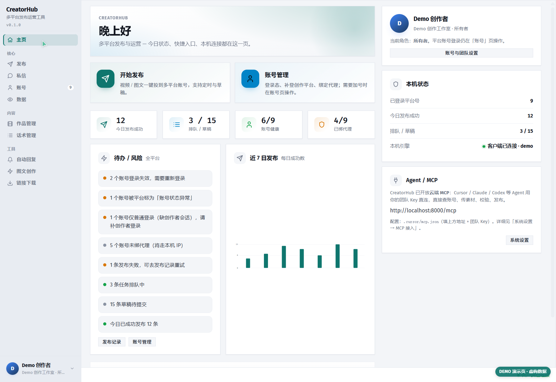Image resolution: width=556 pixels, height=382 pixels.
Task: Click the shield icon in 已绑代理 stat card
Action: (x=321, y=125)
